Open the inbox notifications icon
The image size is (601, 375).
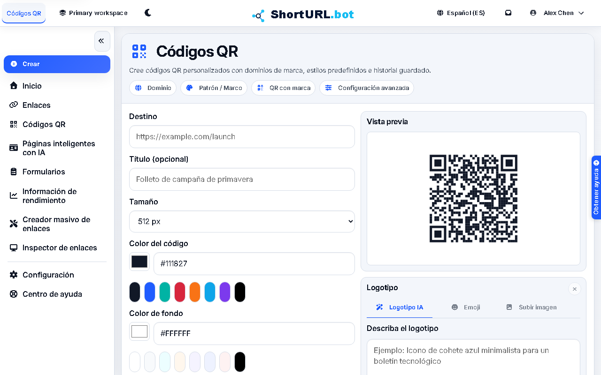tap(508, 13)
